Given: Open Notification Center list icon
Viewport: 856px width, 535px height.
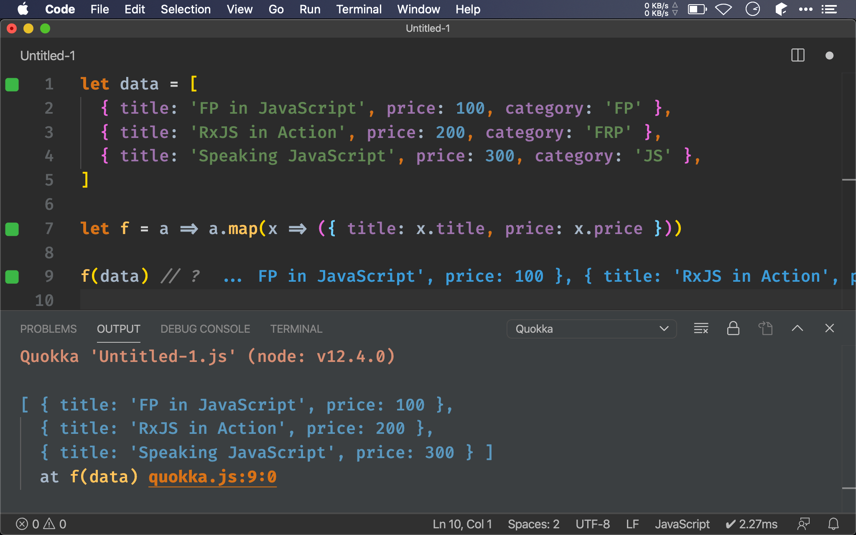Looking at the screenshot, I should point(829,9).
